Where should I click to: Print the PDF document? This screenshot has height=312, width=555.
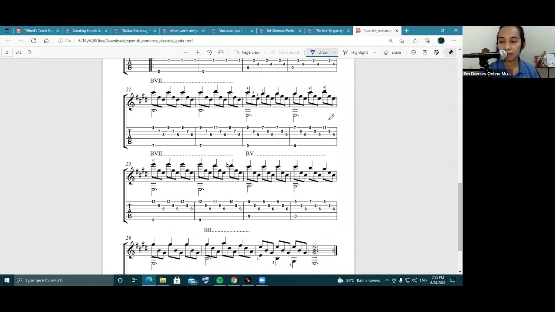(413, 52)
